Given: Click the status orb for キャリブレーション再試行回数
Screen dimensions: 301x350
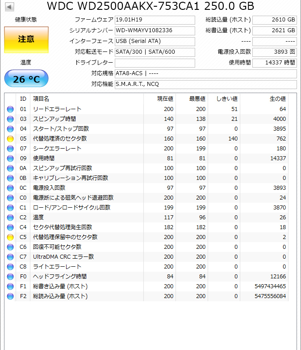Looking at the screenshot, I should (x=10, y=178).
